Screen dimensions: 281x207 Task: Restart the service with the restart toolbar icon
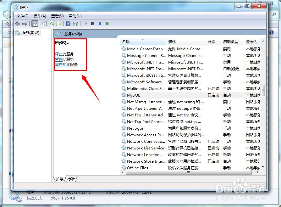pyautogui.click(x=107, y=24)
